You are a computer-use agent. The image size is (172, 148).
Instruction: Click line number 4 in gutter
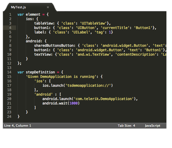tap(10, 28)
